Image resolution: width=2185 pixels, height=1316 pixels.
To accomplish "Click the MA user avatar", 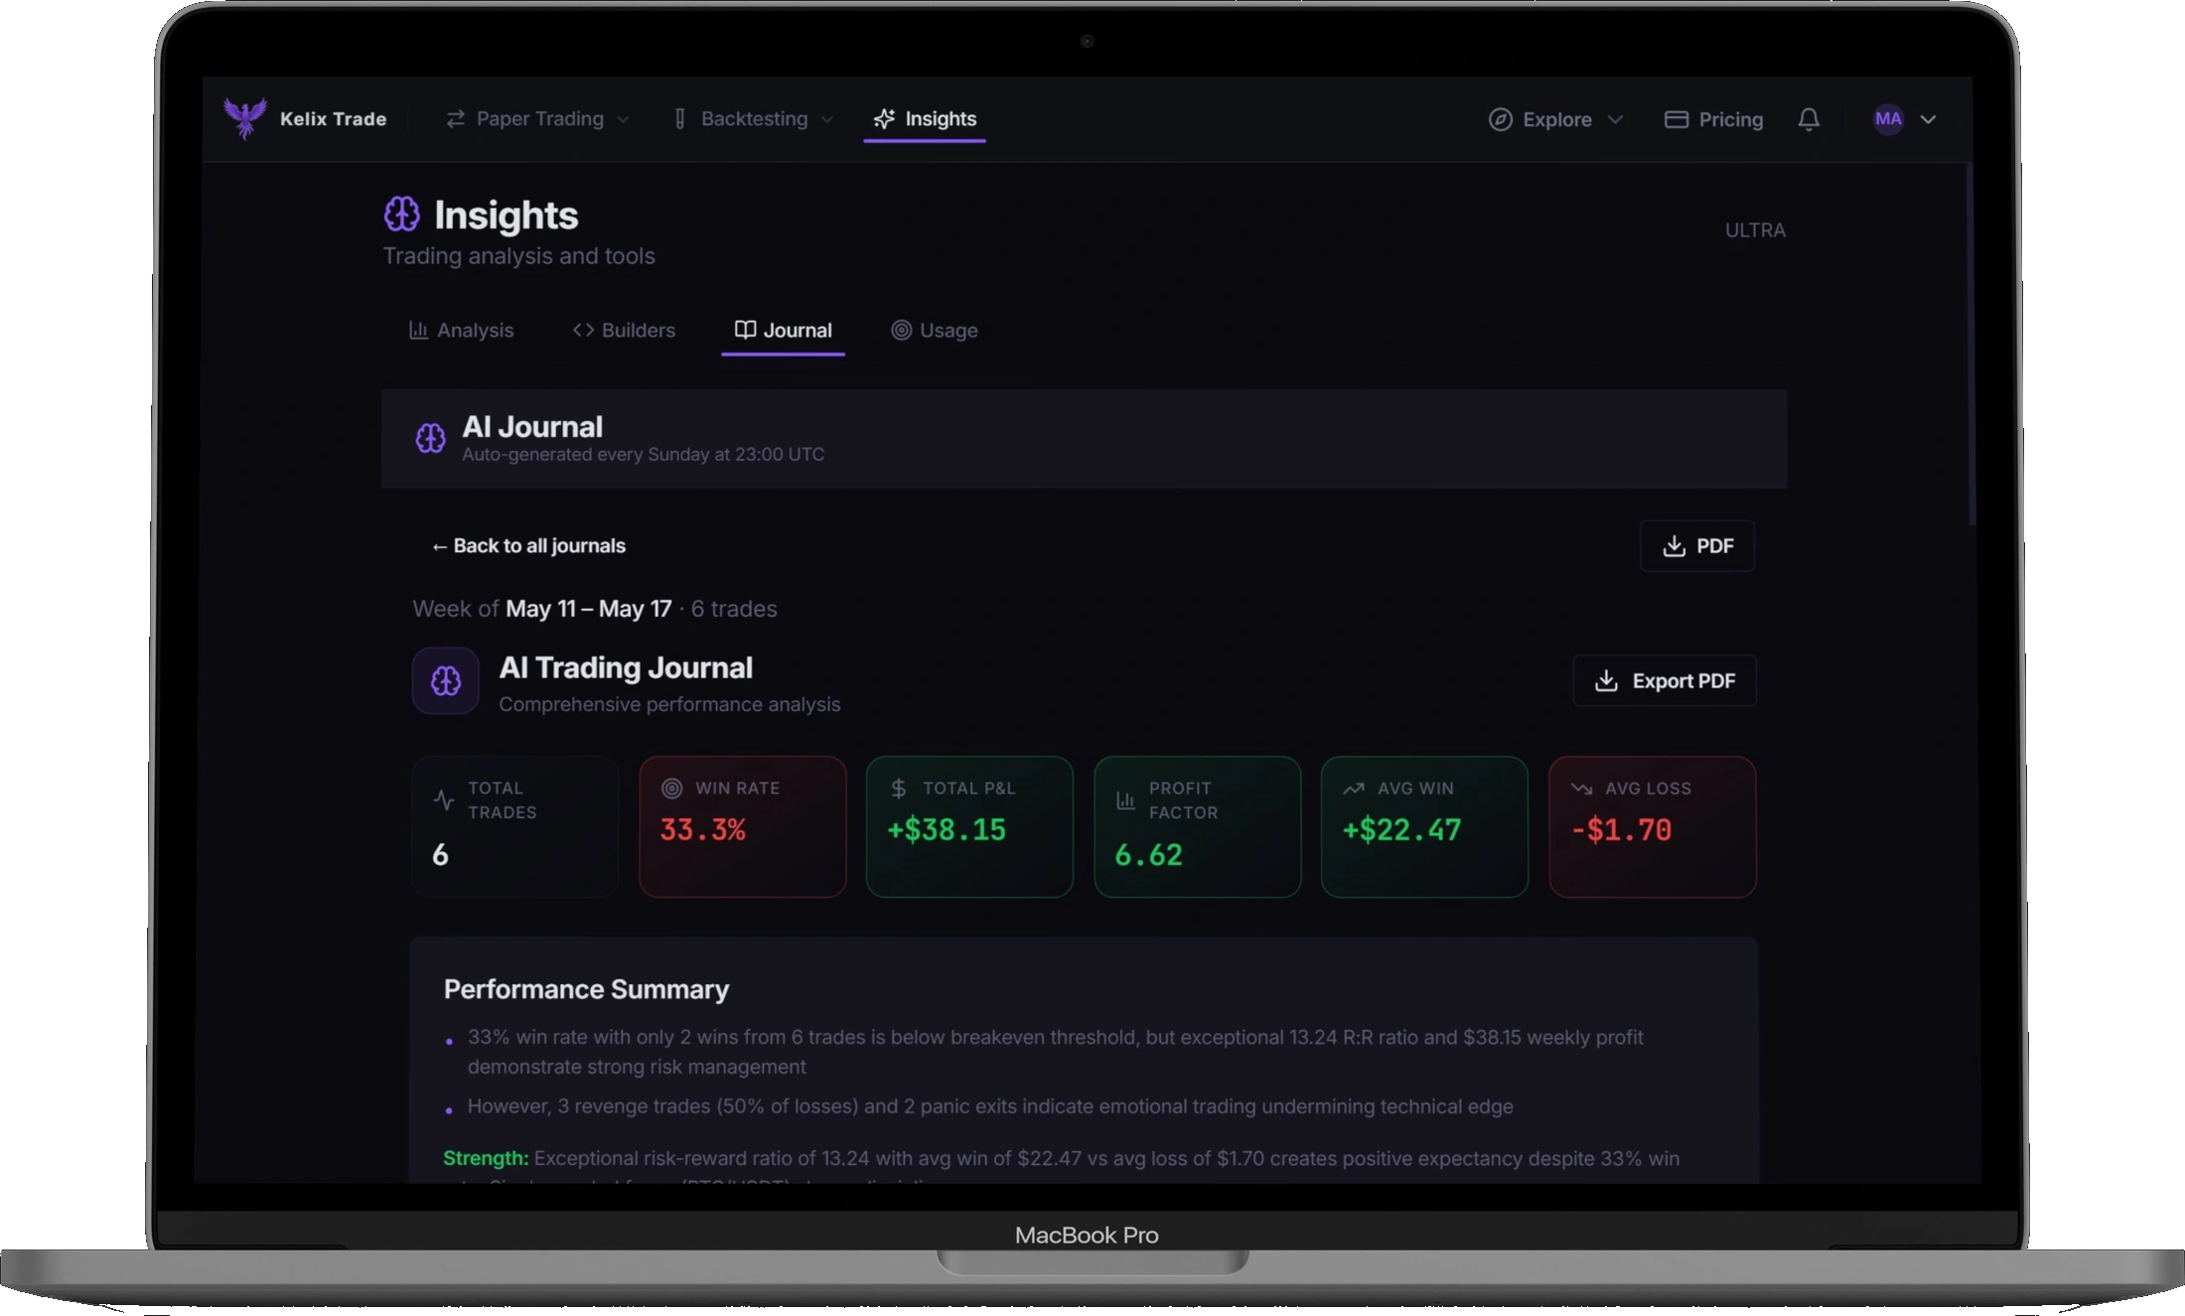I will point(1888,119).
